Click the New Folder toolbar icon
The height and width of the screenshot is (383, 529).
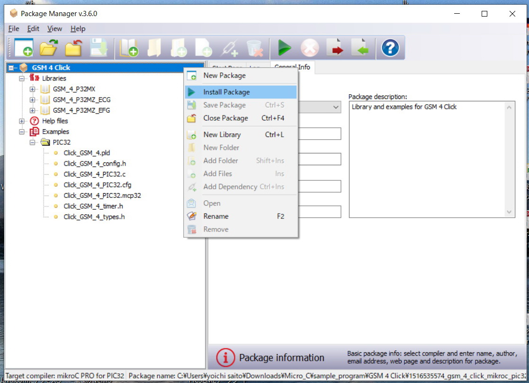154,48
